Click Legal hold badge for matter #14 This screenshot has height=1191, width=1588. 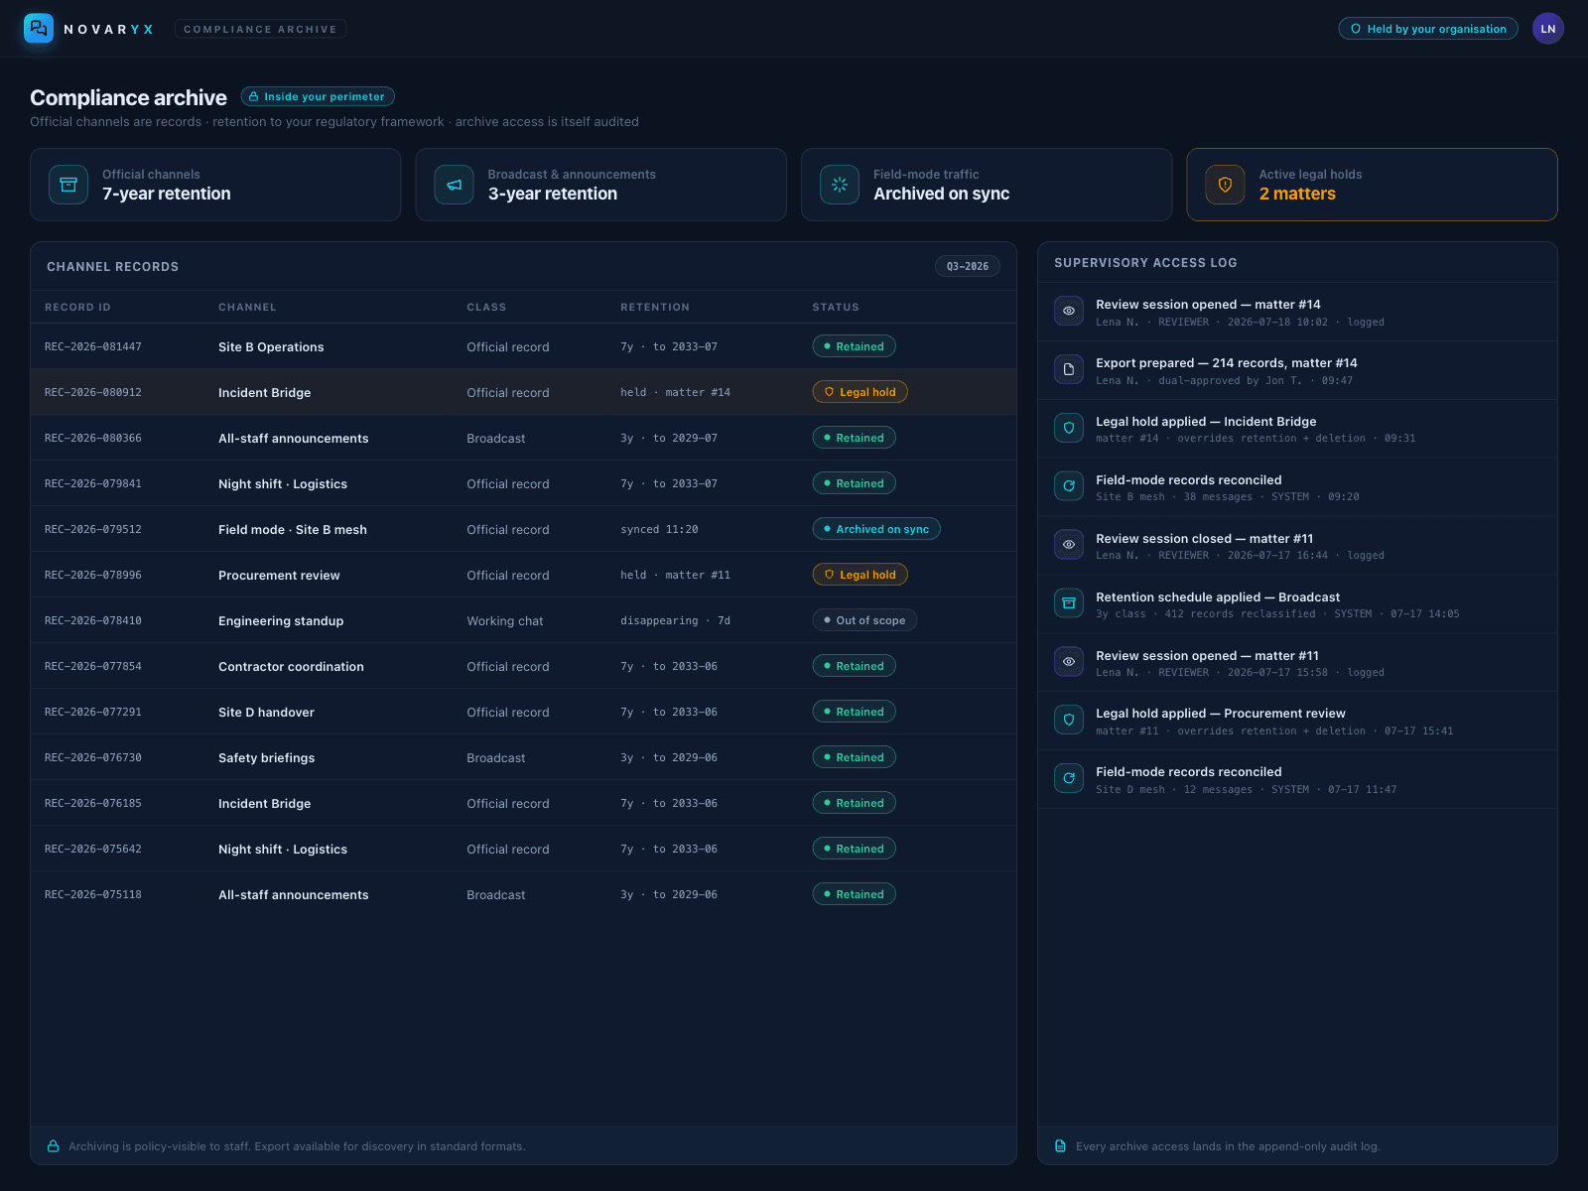[860, 392]
